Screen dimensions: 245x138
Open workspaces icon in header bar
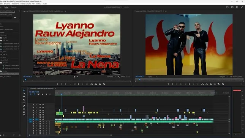click(x=228, y=7)
